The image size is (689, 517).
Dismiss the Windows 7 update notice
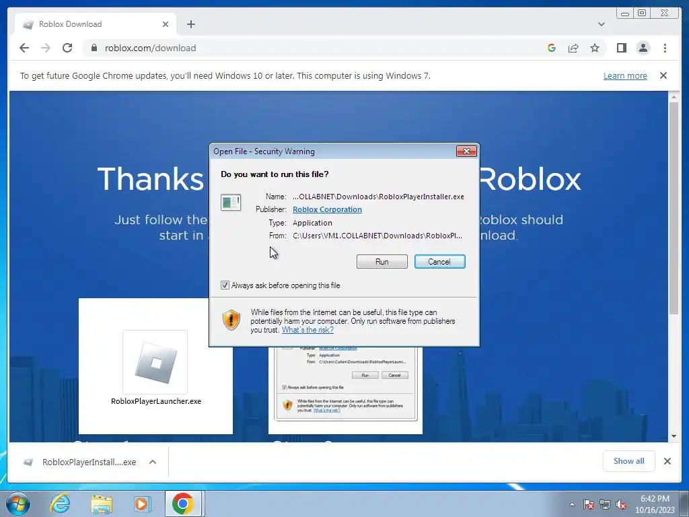coord(663,75)
